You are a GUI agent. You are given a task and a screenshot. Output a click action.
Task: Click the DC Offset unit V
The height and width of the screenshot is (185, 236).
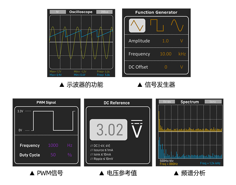(182, 67)
